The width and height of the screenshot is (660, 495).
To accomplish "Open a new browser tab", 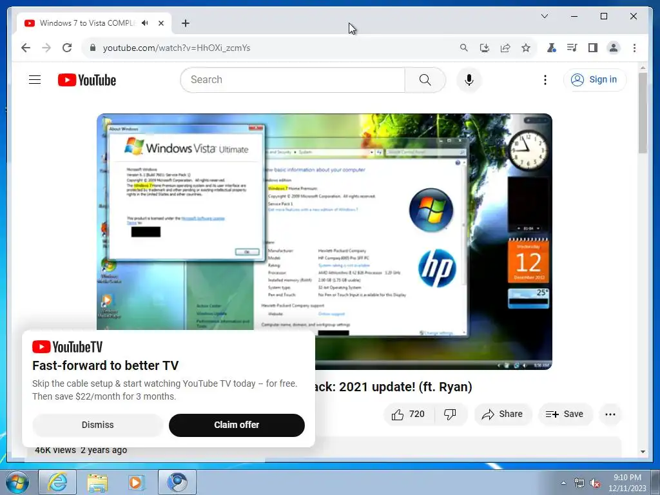I will (x=185, y=23).
